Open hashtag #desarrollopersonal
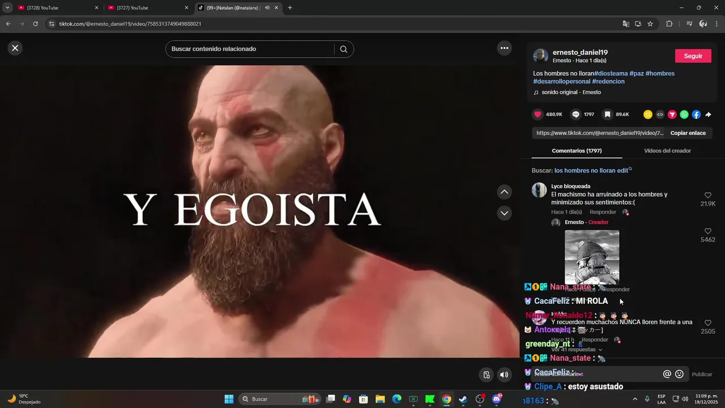Viewport: 725px width, 408px height. coord(561,82)
